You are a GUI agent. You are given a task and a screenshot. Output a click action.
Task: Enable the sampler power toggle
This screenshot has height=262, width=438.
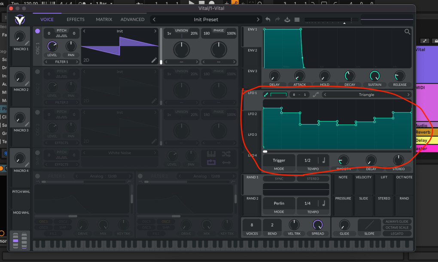click(x=37, y=153)
